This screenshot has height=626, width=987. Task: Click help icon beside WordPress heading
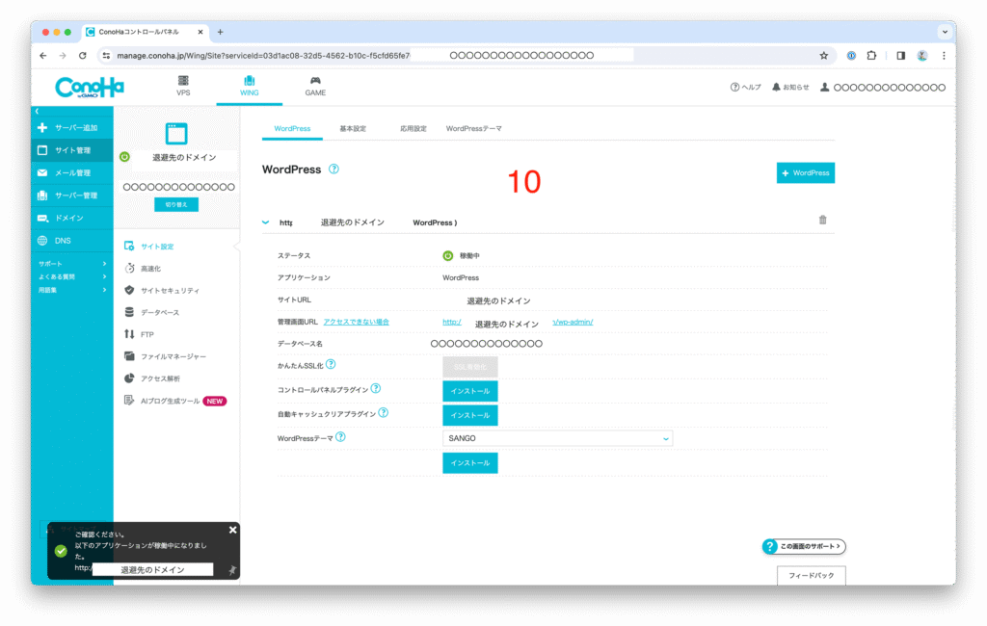tap(333, 170)
